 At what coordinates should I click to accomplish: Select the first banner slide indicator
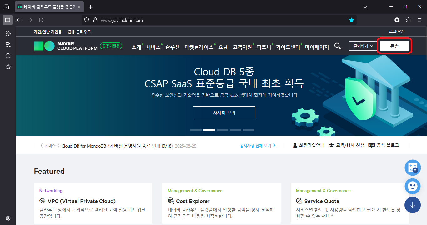(x=196, y=130)
